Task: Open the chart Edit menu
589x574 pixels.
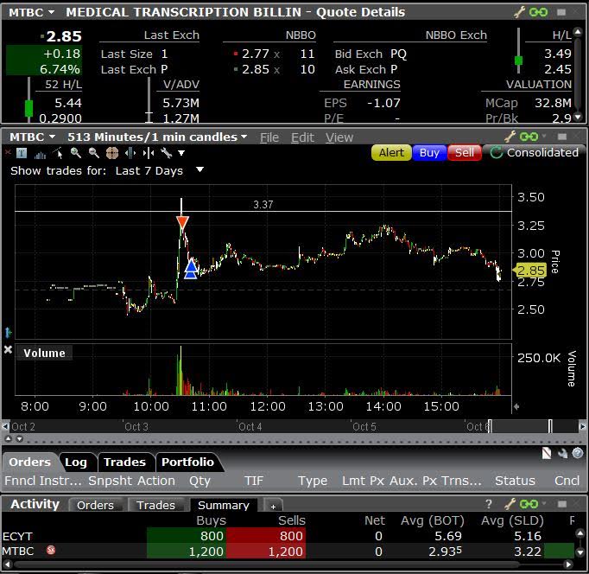Action: [x=303, y=137]
